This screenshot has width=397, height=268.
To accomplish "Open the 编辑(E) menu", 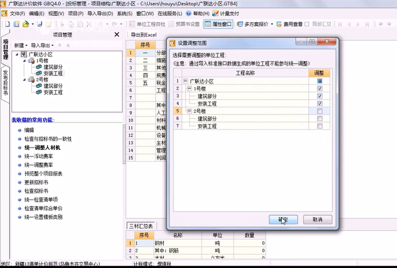I will tap(37, 13).
